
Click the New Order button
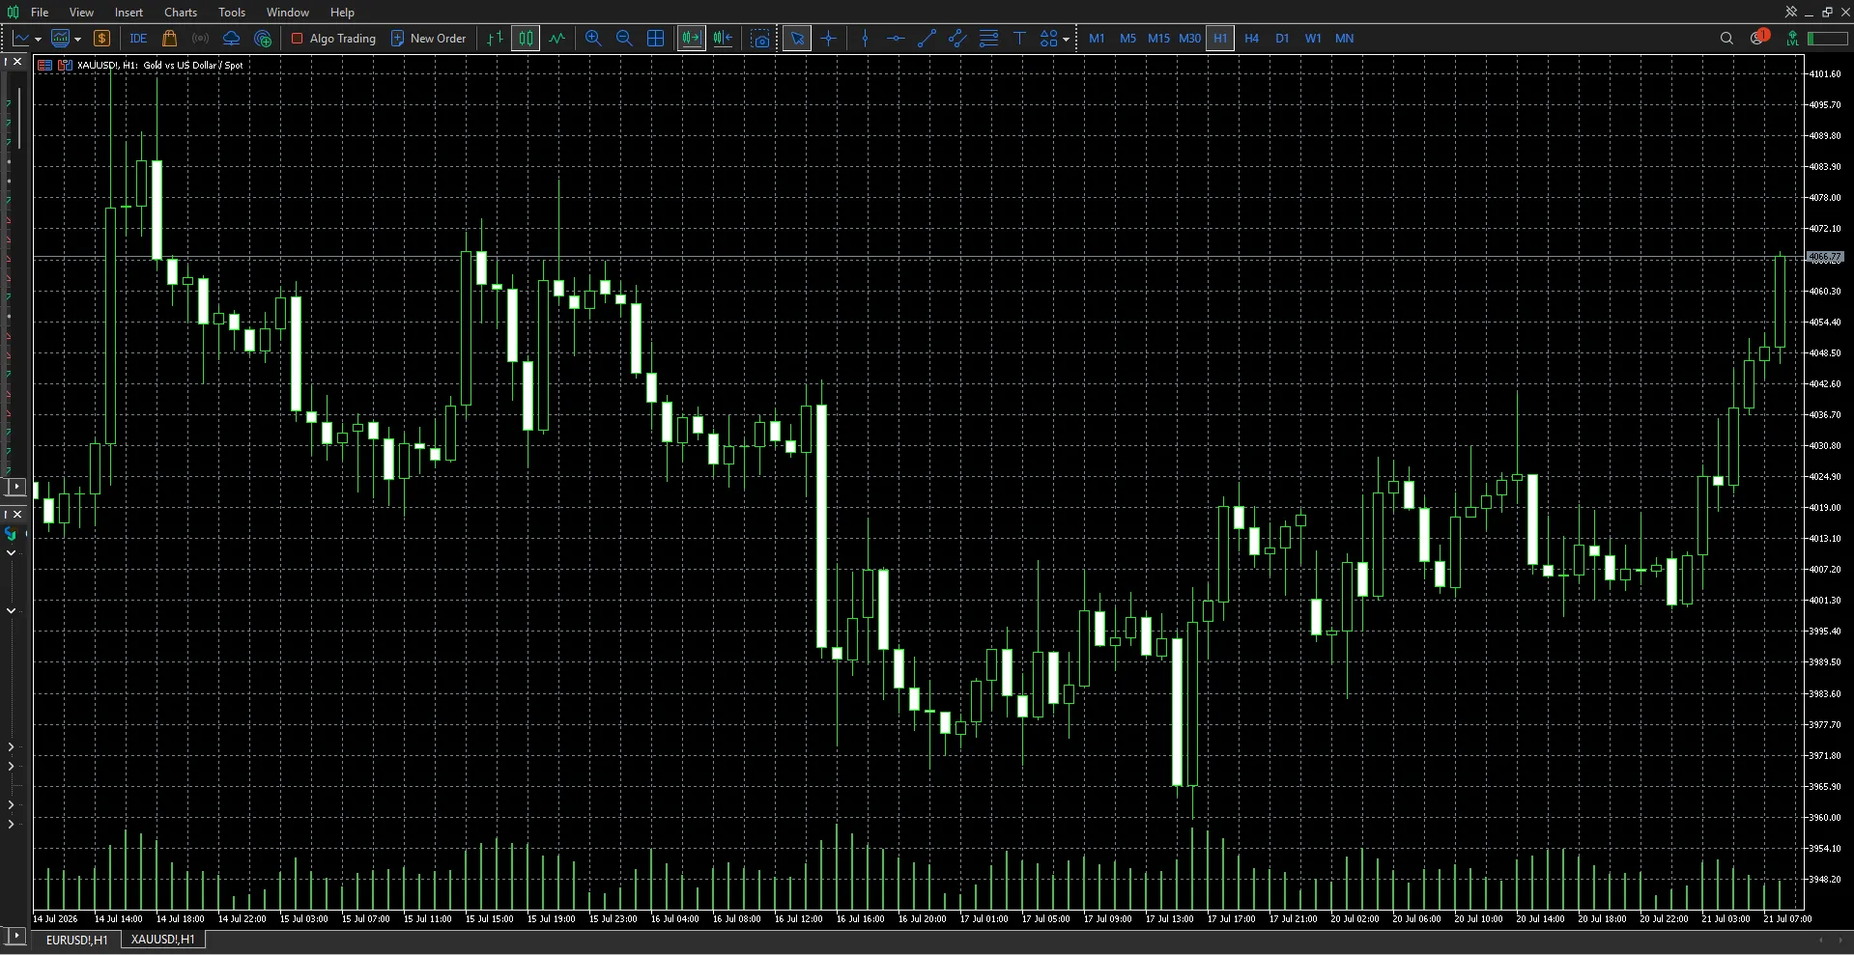click(x=428, y=39)
